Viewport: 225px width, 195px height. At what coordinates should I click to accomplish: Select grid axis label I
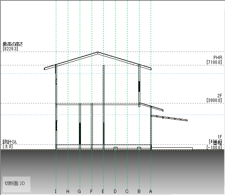coord(56,192)
